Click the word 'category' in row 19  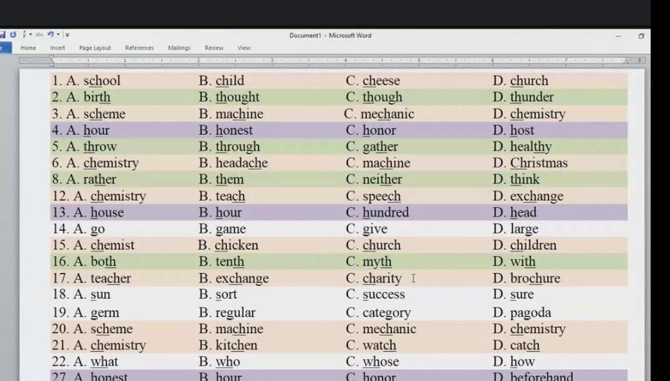387,313
